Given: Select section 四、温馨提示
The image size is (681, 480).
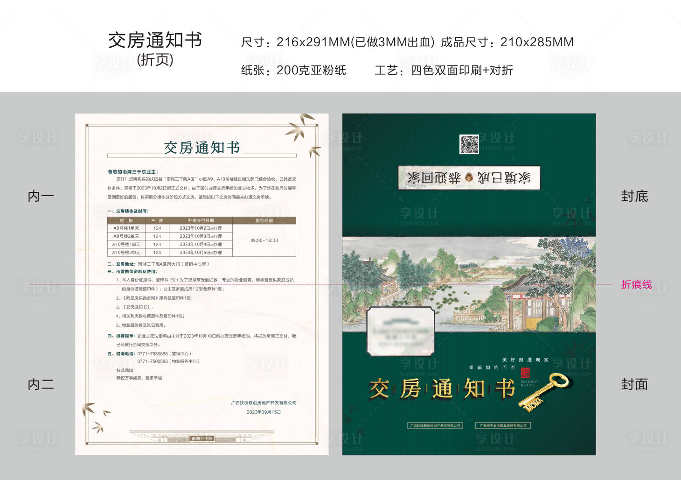Looking at the screenshot, I should tap(202, 340).
